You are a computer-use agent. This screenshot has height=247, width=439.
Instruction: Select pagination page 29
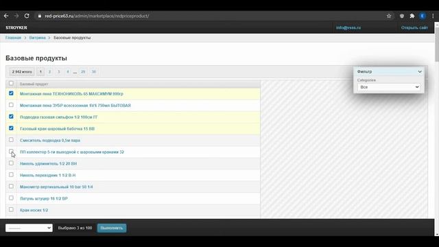point(83,71)
